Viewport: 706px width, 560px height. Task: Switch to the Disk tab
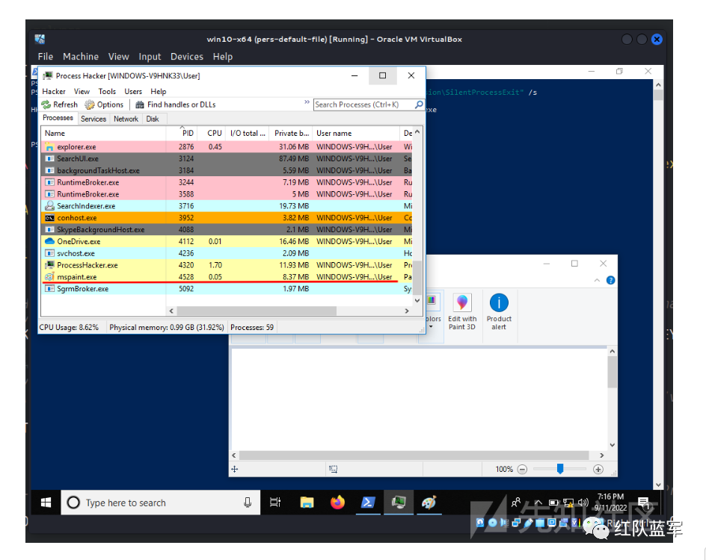(152, 119)
